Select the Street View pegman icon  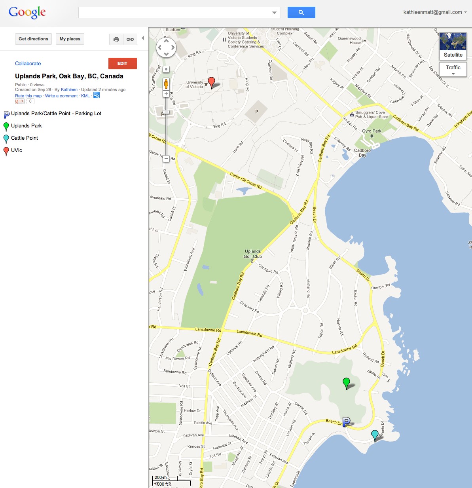pos(166,84)
